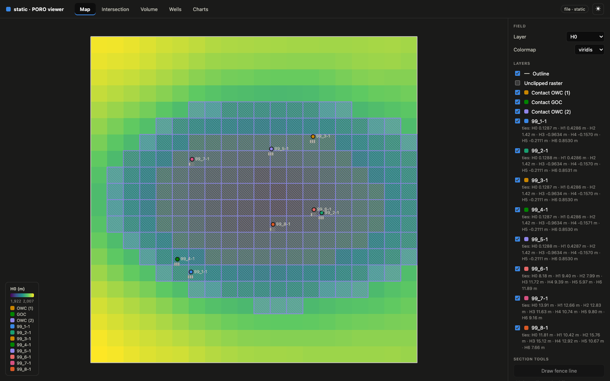610x381 pixels.
Task: Enable the Unclipped raster checkbox
Action: (517, 83)
